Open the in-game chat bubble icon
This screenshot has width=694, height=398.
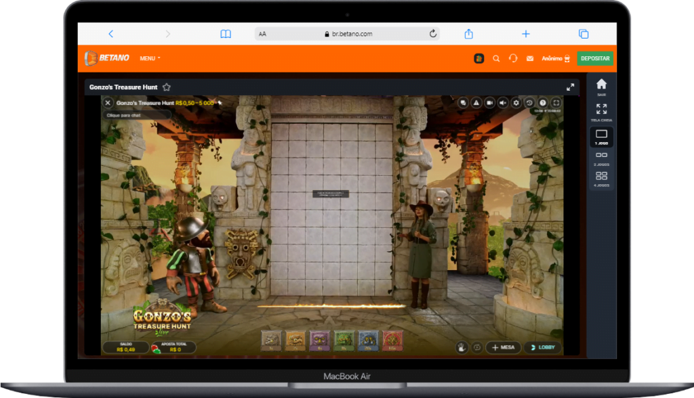tap(463, 103)
